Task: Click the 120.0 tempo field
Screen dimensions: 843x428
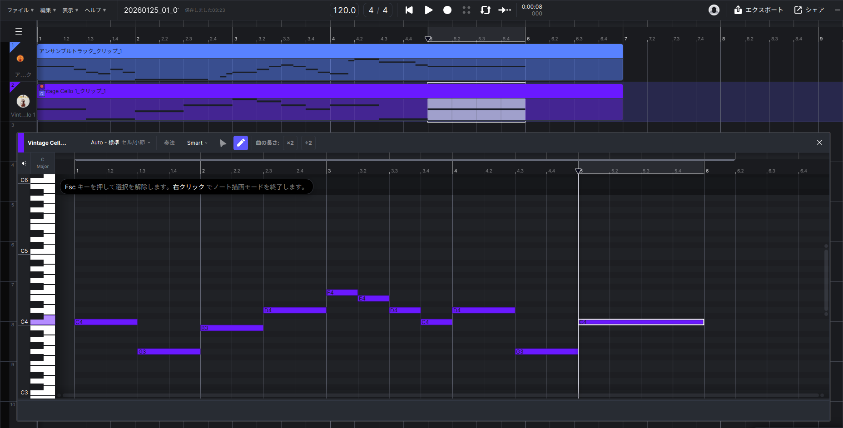Action: click(344, 10)
